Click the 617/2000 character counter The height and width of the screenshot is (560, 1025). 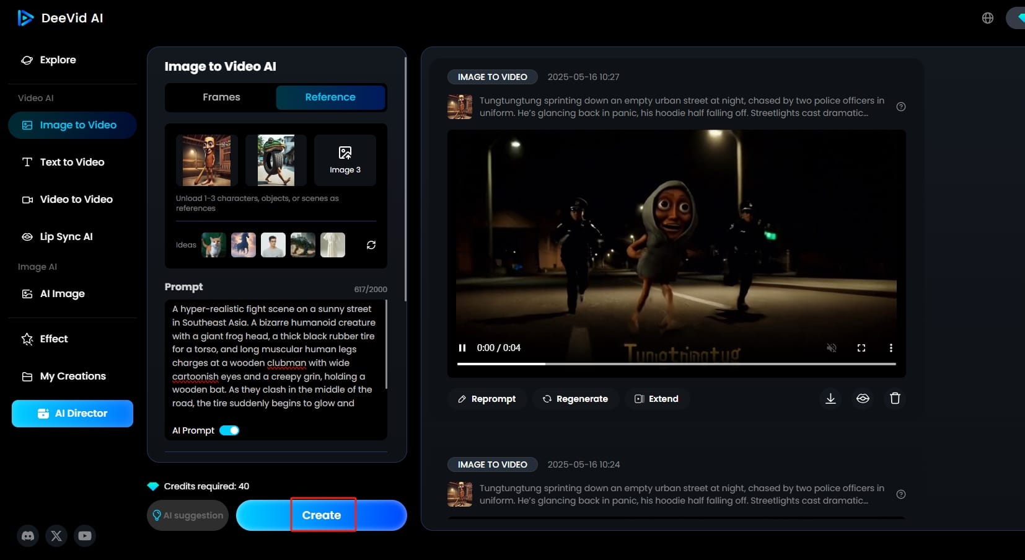[371, 290]
